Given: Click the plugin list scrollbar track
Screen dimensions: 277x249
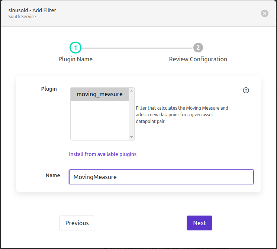Looking at the screenshot, I should pyautogui.click(x=131, y=114).
